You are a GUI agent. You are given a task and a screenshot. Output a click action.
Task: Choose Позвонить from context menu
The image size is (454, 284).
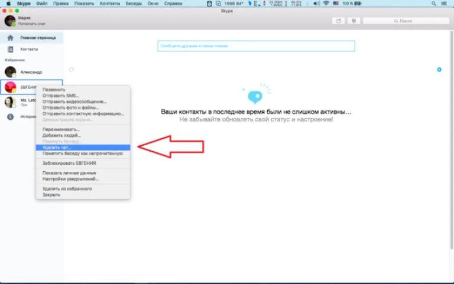83,90
